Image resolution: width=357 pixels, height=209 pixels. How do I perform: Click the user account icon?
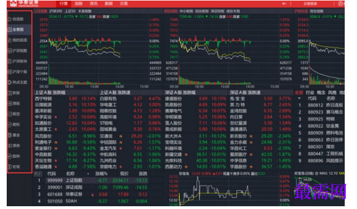click(x=341, y=4)
